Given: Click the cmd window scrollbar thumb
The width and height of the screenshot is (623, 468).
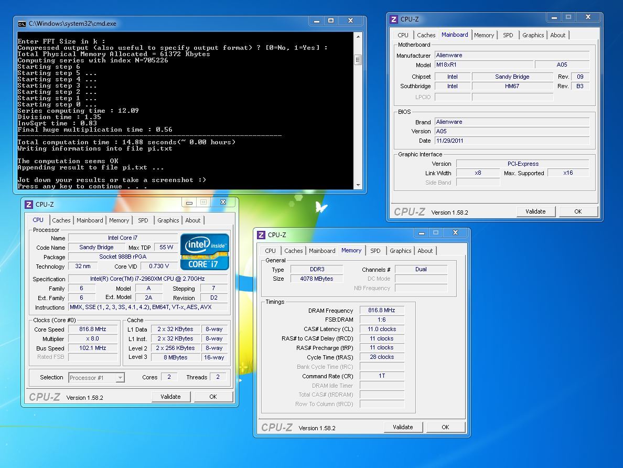Looking at the screenshot, I should [358, 60].
